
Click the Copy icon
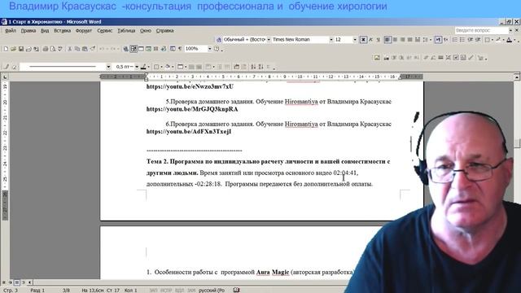point(77,49)
